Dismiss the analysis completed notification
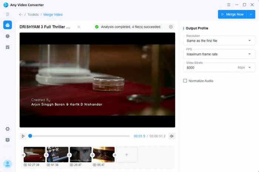 tap(171, 27)
